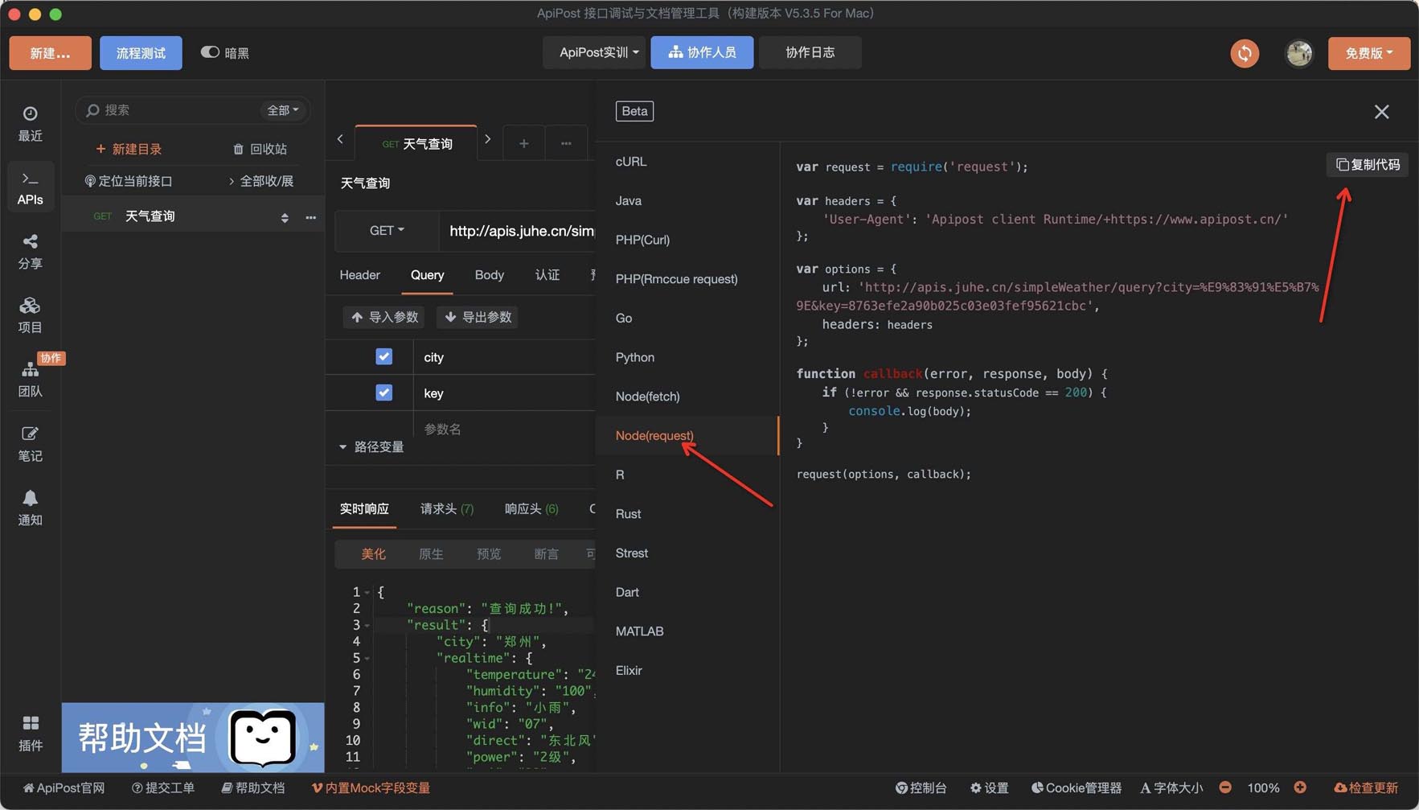1419x810 pixels.
Task: Open the more options dots for 天气查询
Action: click(x=310, y=217)
